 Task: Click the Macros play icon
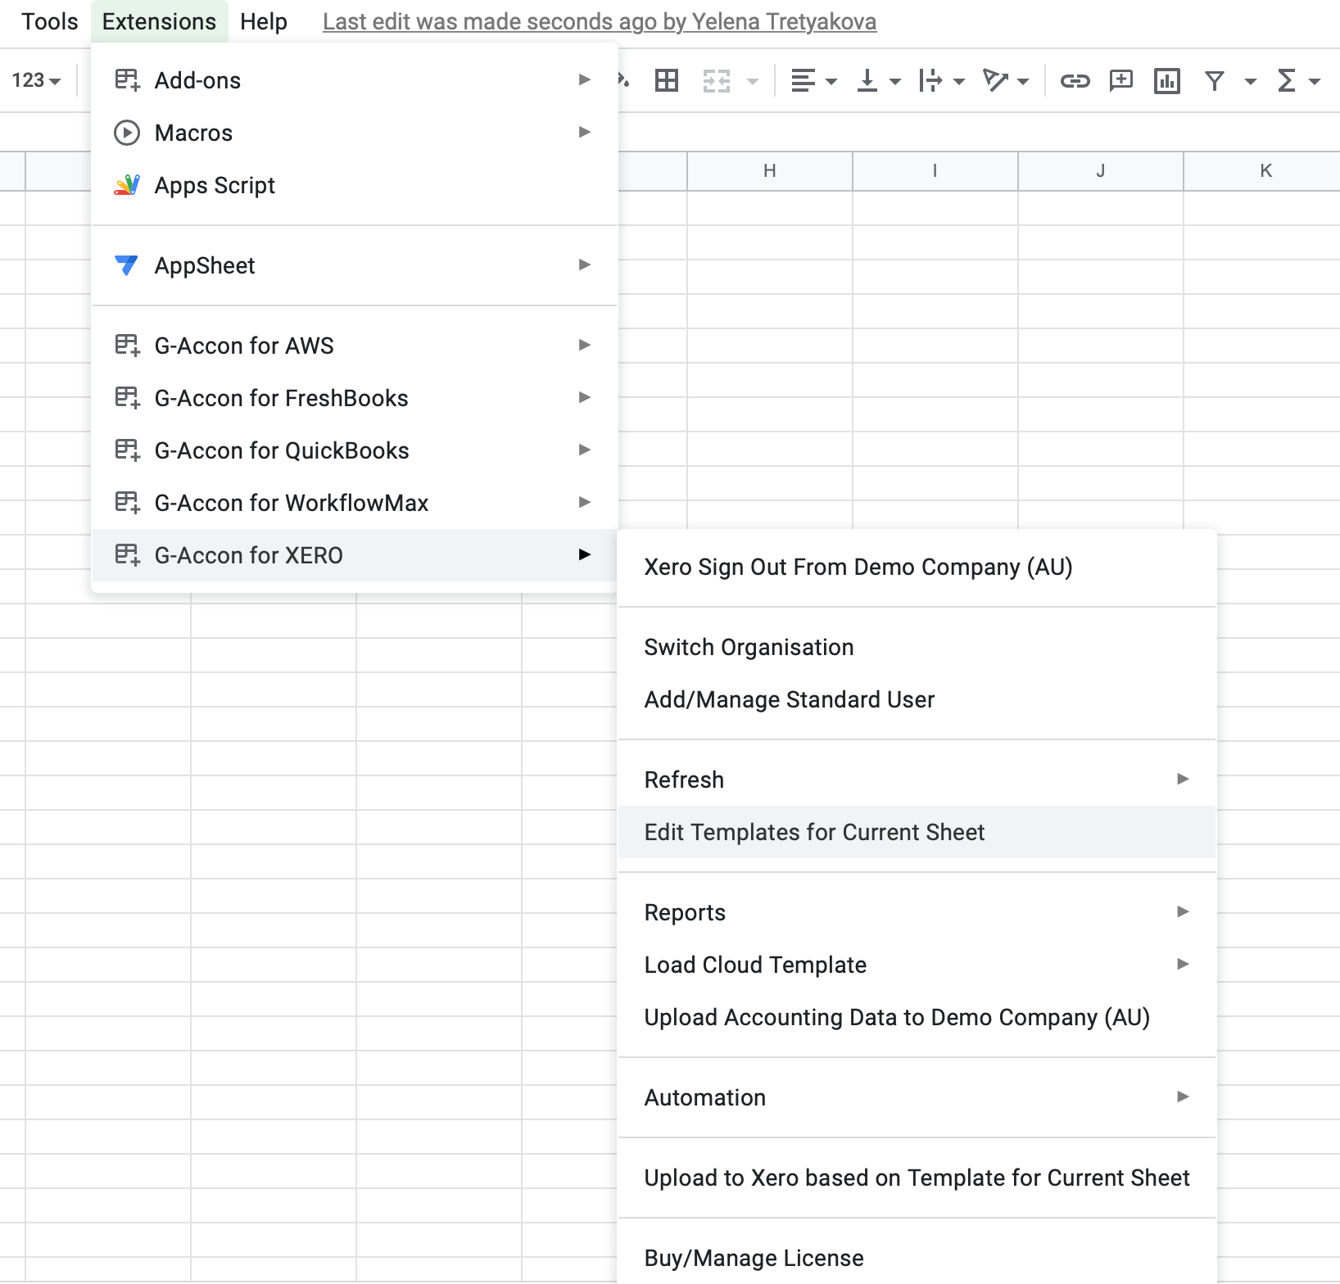pos(127,133)
